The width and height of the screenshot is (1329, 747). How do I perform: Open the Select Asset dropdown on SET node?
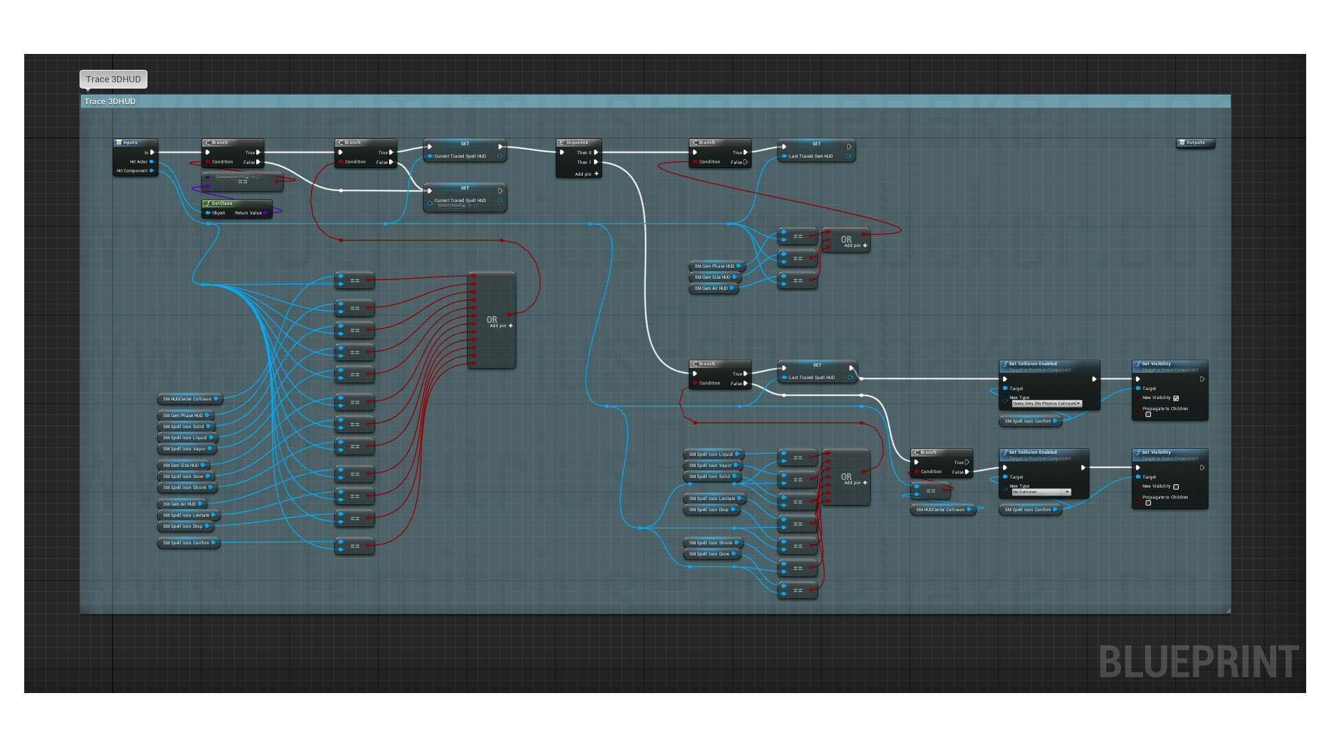point(451,205)
